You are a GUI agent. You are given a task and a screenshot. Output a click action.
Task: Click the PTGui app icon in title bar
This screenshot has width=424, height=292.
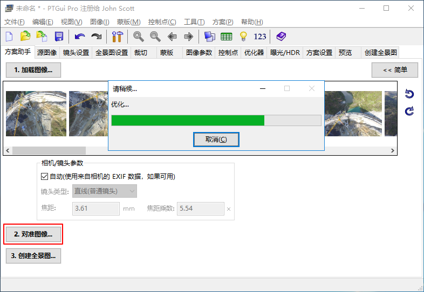coord(9,9)
